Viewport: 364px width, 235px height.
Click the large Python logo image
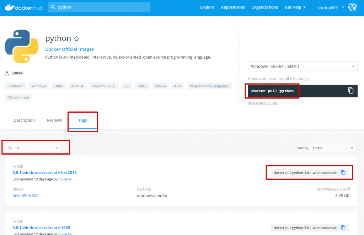click(x=22, y=47)
